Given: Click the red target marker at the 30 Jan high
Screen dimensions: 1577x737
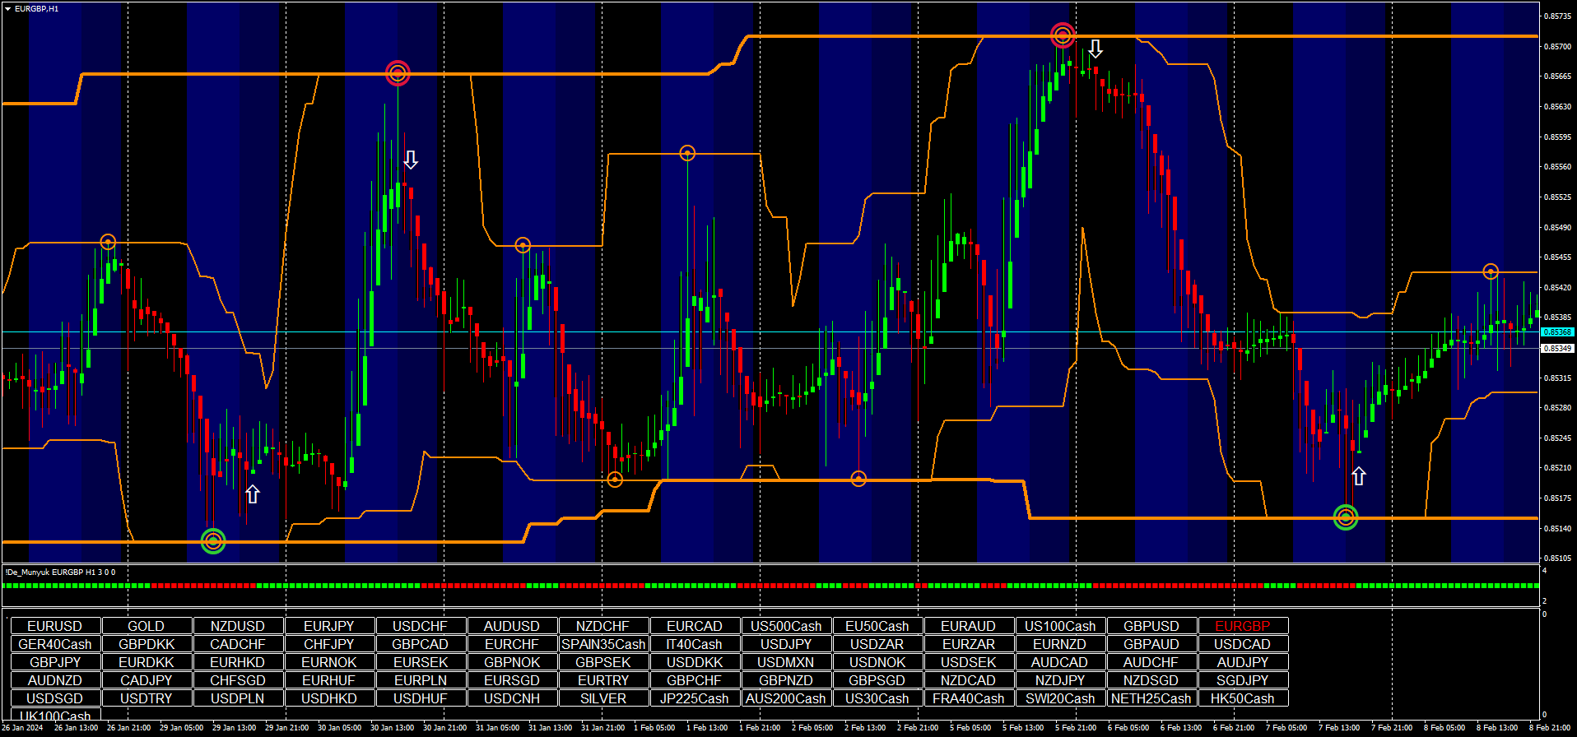Looking at the screenshot, I should [x=398, y=73].
